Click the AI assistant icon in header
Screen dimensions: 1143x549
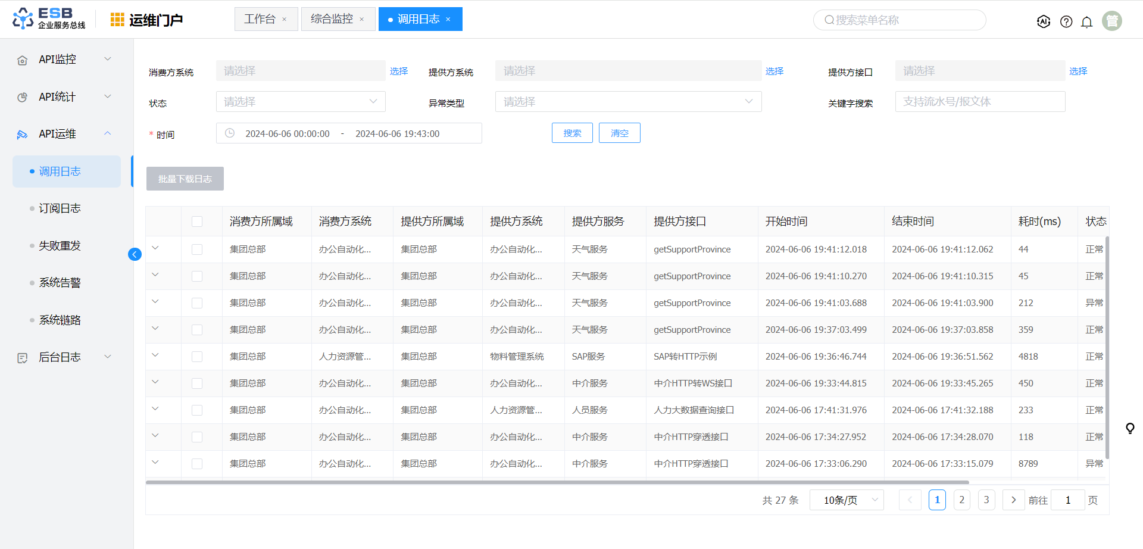[1043, 21]
